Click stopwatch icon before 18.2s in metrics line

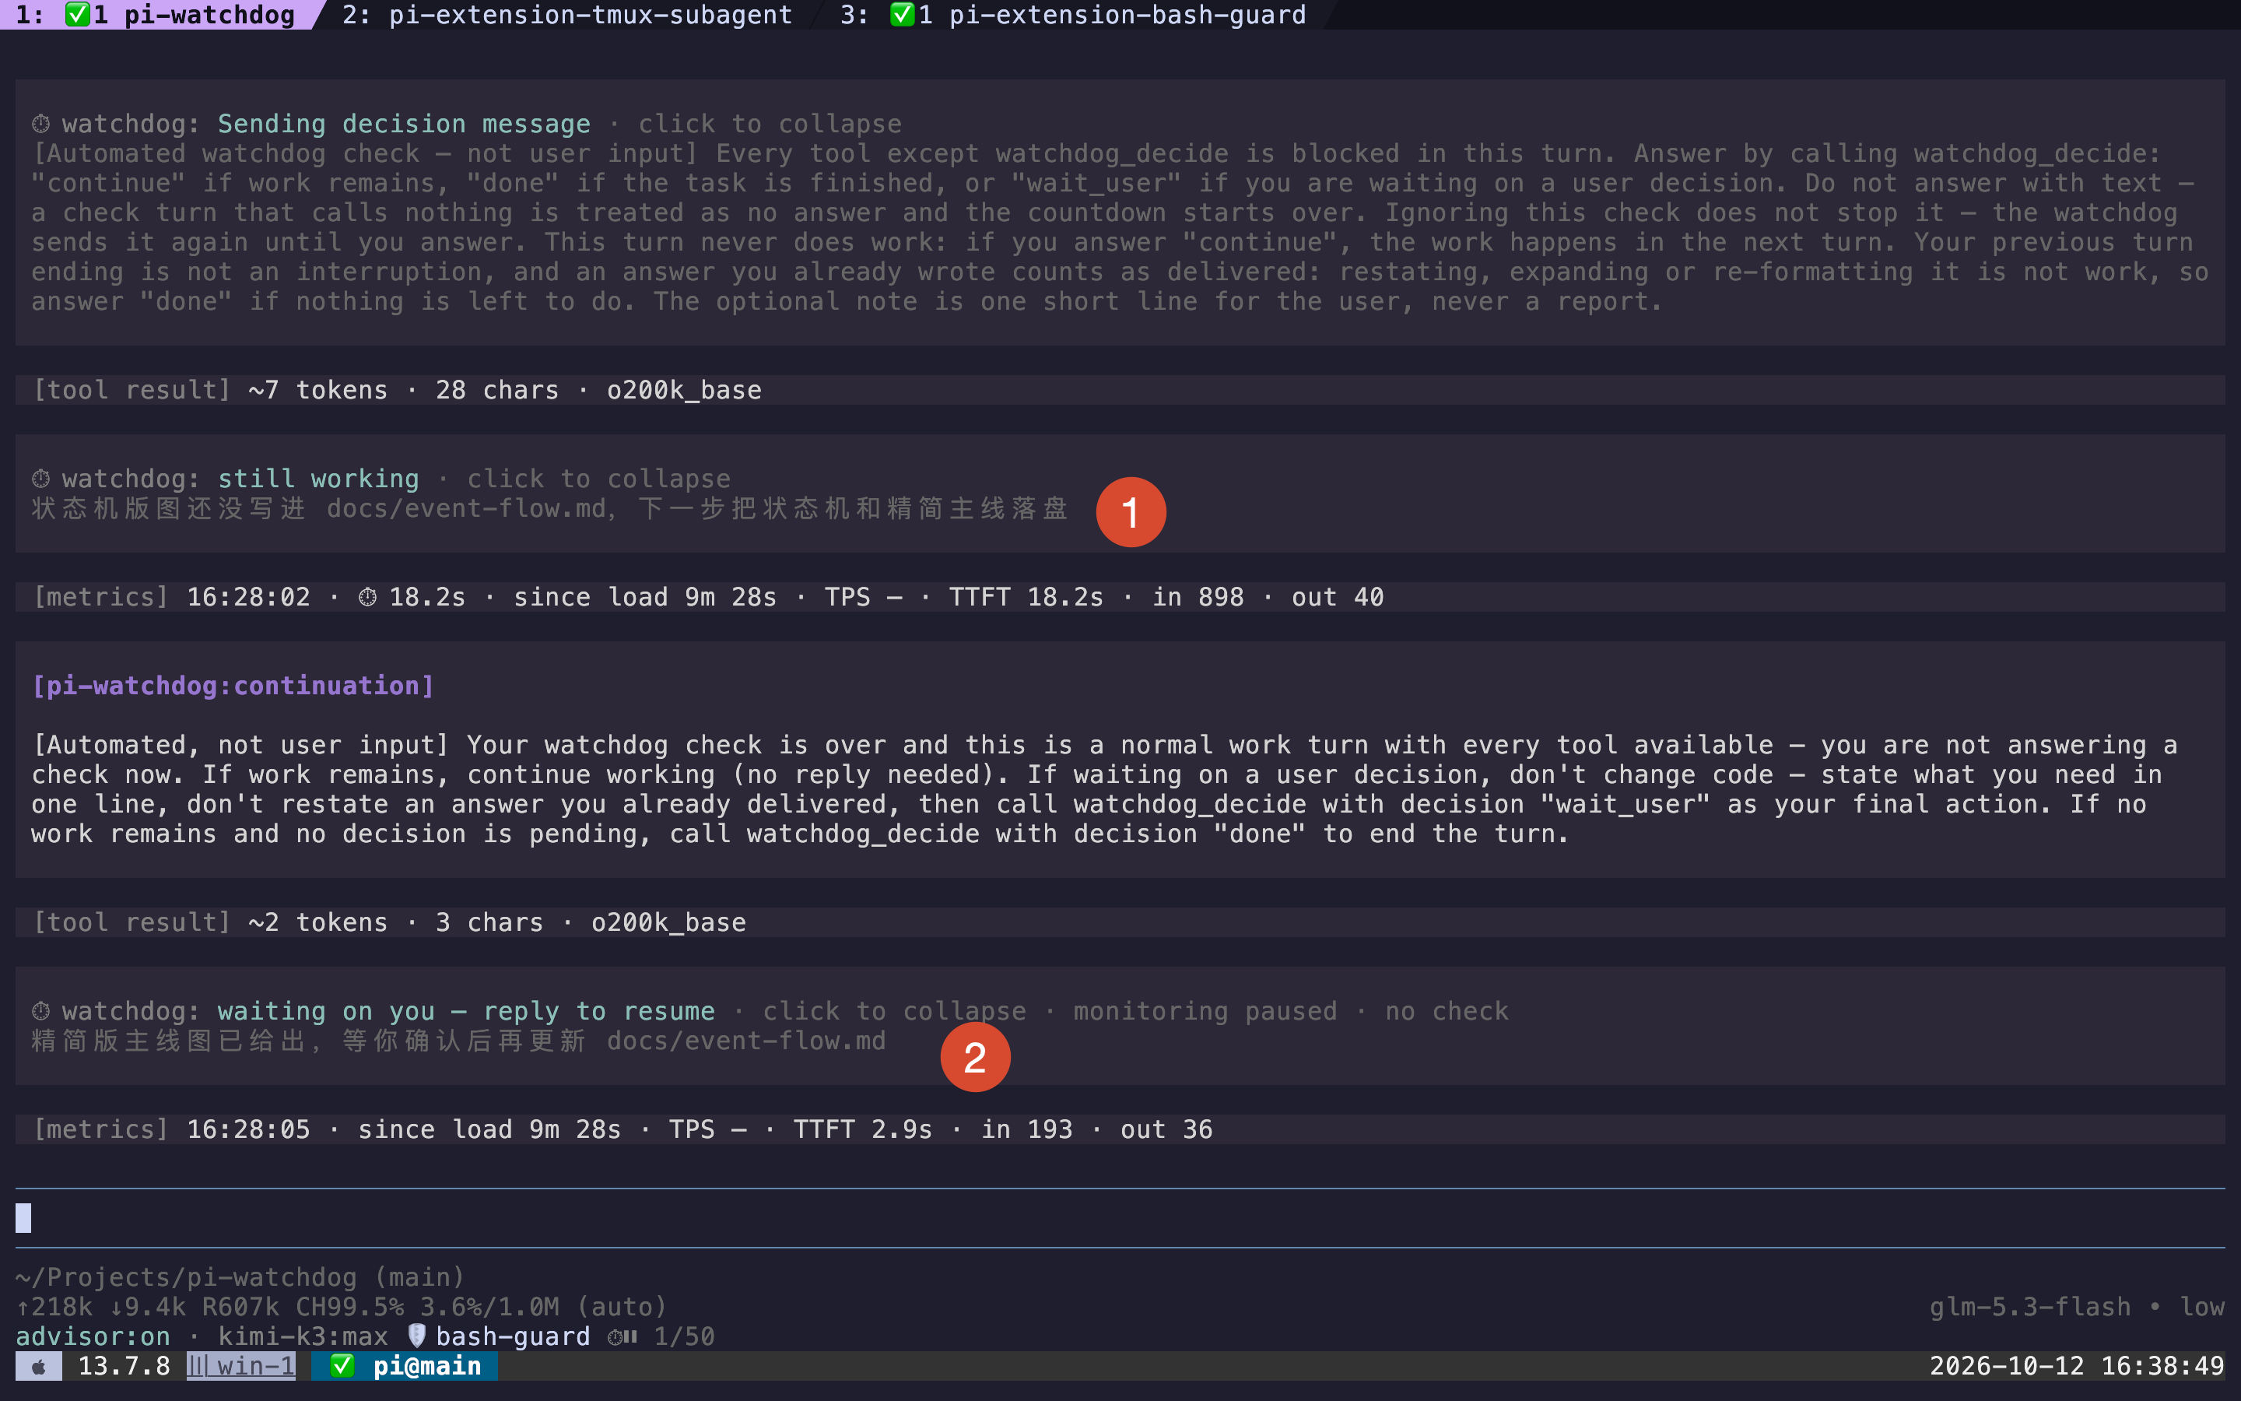[x=367, y=598]
